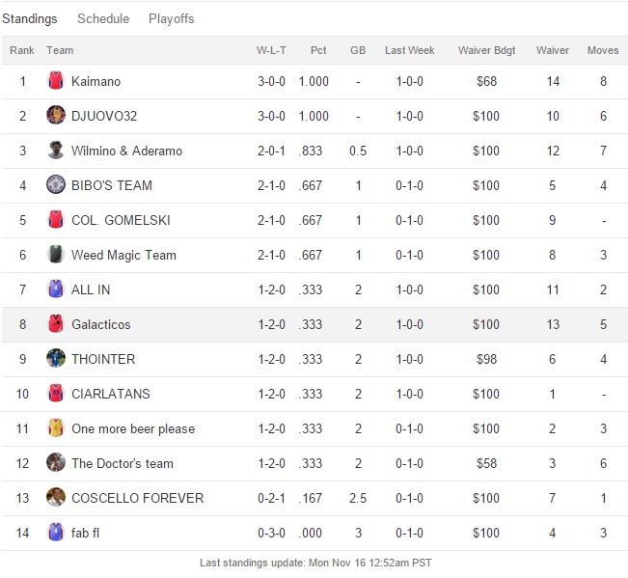Click COSCELLO FOREVER's avatar photo
This screenshot has width=628, height=578.
point(55,499)
